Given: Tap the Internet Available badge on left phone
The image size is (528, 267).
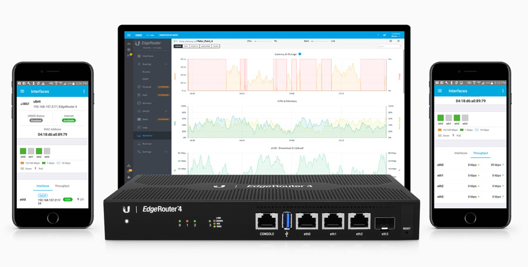Looking at the screenshot, I should pyautogui.click(x=68, y=121).
